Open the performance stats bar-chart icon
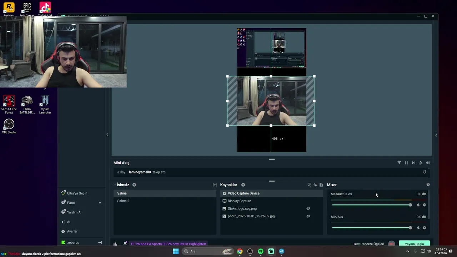The image size is (457, 257). pos(115,244)
